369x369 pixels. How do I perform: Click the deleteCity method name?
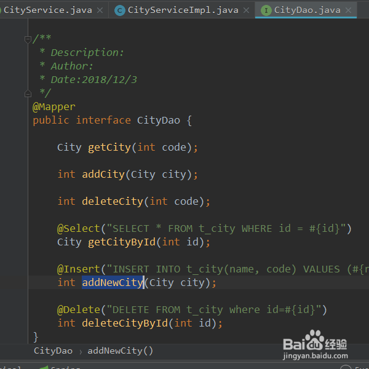[x=113, y=202]
